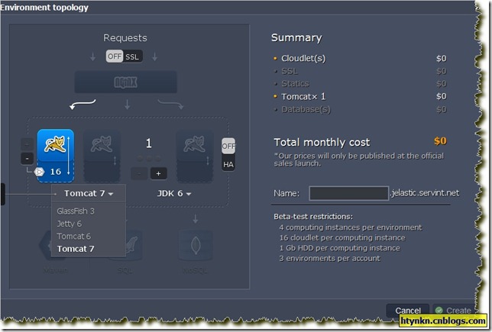The width and height of the screenshot is (492, 332).
Task: Click the cloudlet count value 16
Action: [56, 172]
